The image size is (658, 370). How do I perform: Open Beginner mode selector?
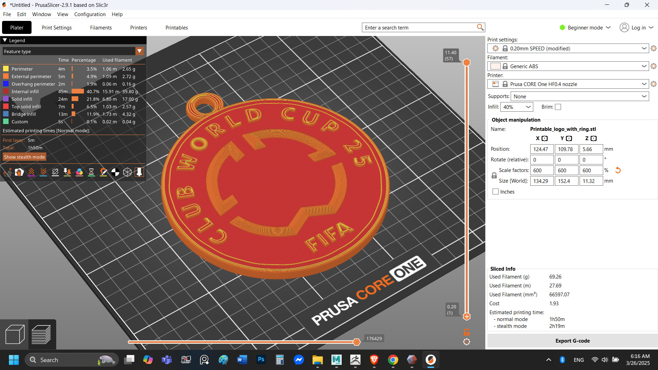[585, 27]
